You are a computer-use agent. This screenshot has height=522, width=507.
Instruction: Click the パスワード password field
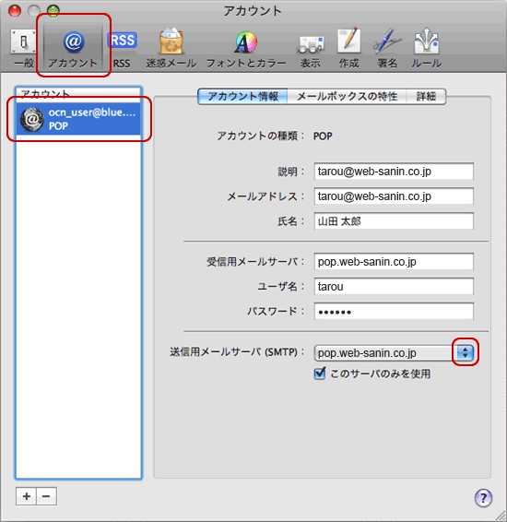[x=394, y=312]
